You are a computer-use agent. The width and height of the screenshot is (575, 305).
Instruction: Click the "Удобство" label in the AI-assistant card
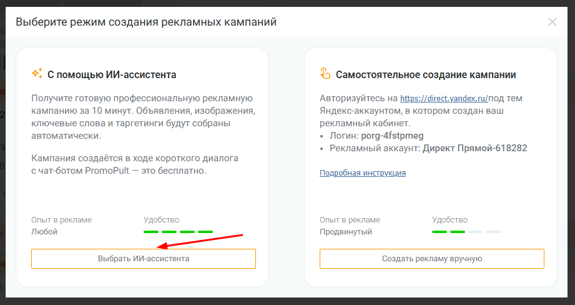[161, 219]
